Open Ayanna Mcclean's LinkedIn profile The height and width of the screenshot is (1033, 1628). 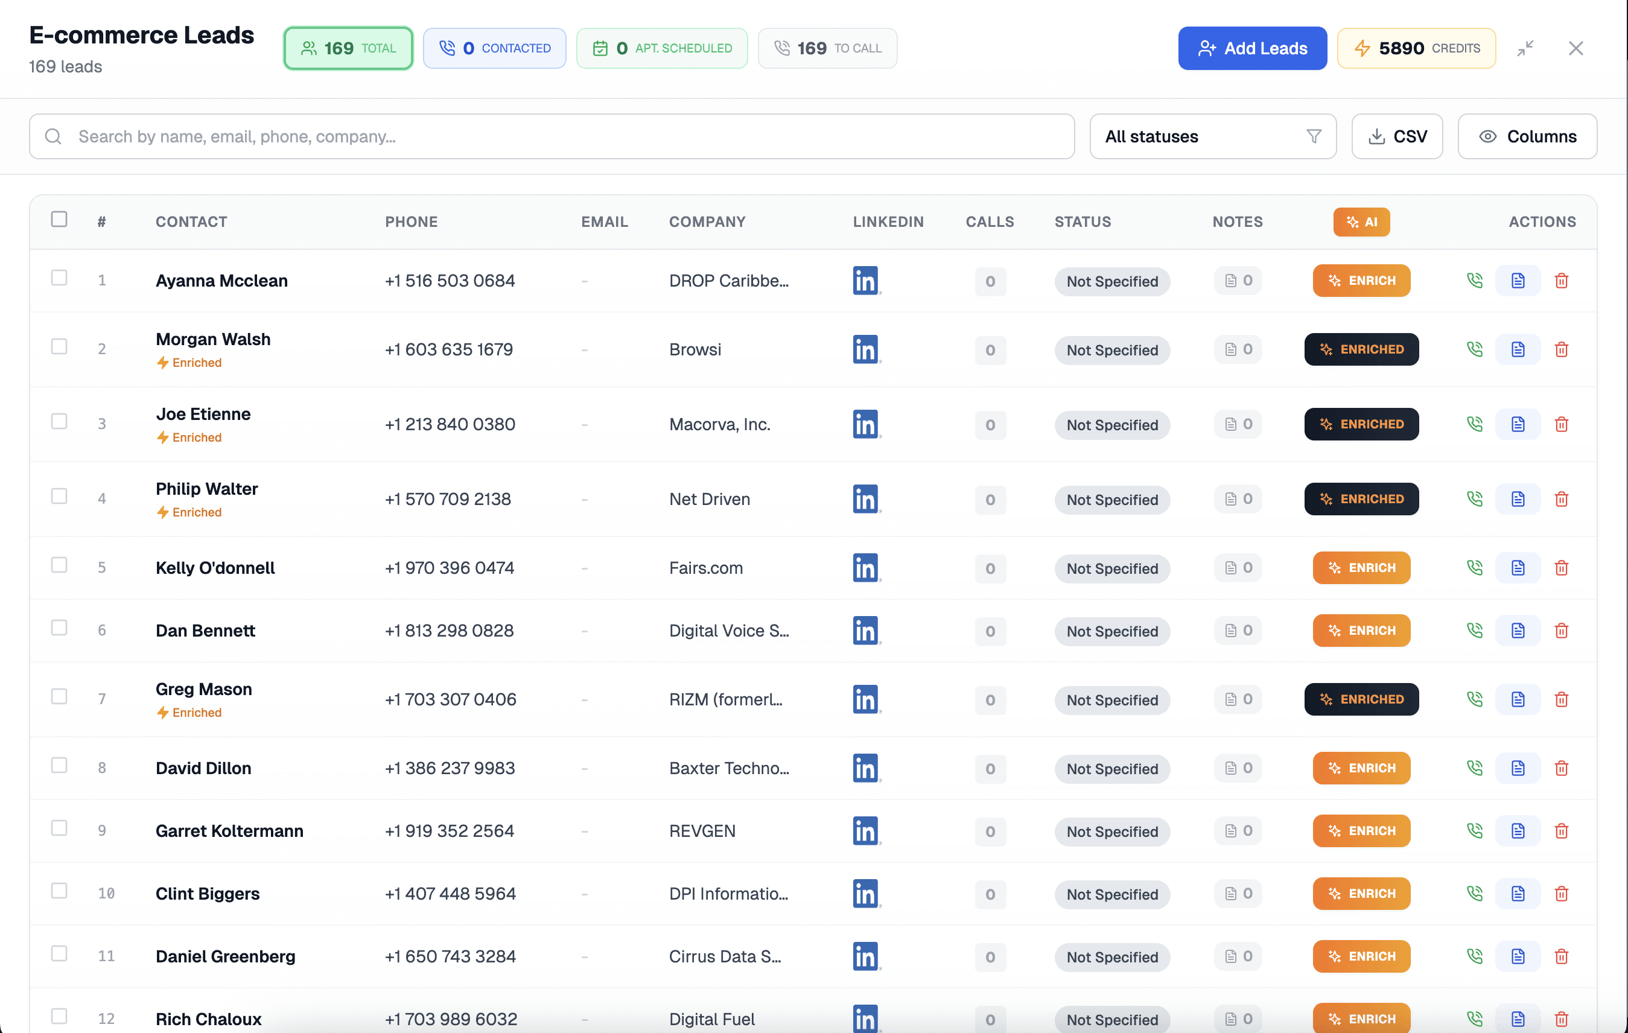click(x=866, y=281)
